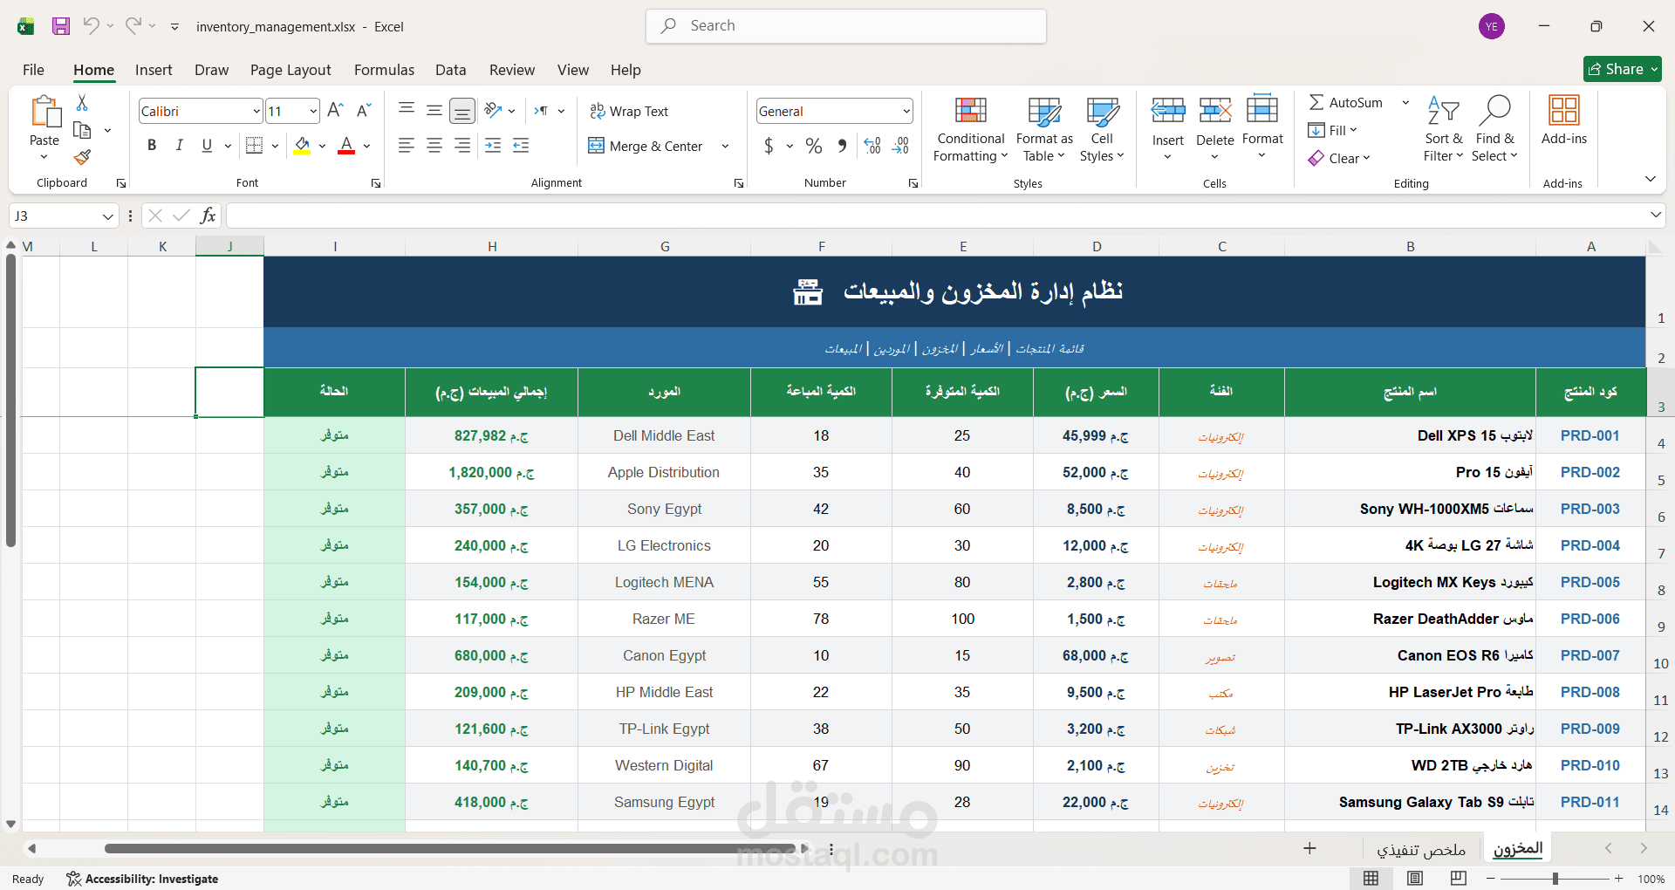This screenshot has width=1675, height=890.
Task: Decrease font size with the smaller A icon
Action: pyautogui.click(x=364, y=110)
